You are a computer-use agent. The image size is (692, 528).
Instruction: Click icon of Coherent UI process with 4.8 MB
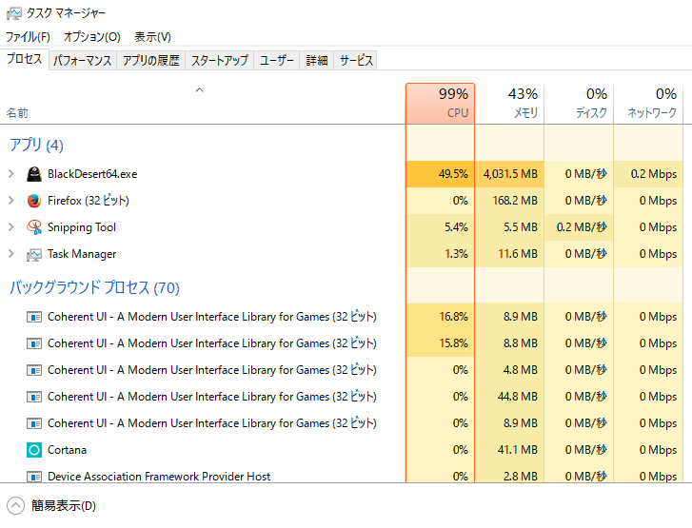pos(34,370)
